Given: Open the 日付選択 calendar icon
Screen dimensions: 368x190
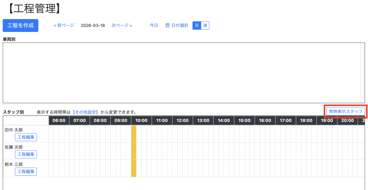Looking at the screenshot, I should (x=167, y=25).
